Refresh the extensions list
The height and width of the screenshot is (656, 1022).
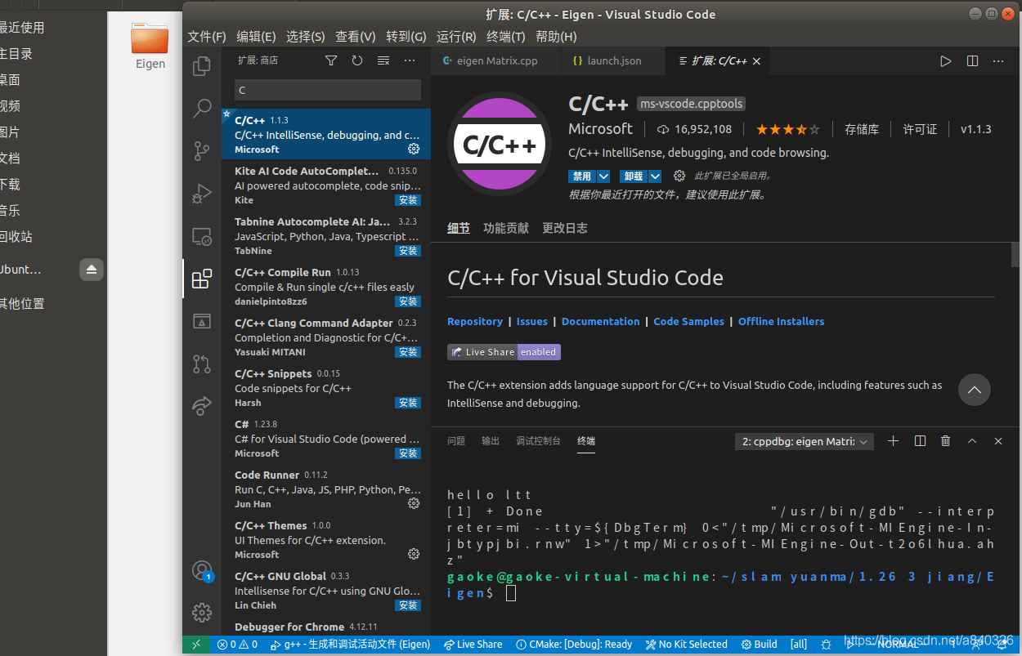[x=357, y=60]
